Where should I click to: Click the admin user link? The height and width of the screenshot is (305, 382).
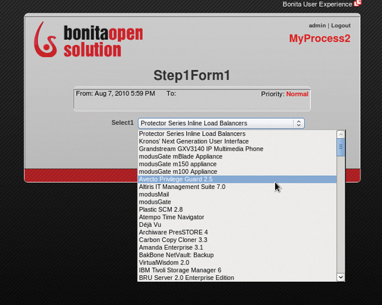[317, 26]
